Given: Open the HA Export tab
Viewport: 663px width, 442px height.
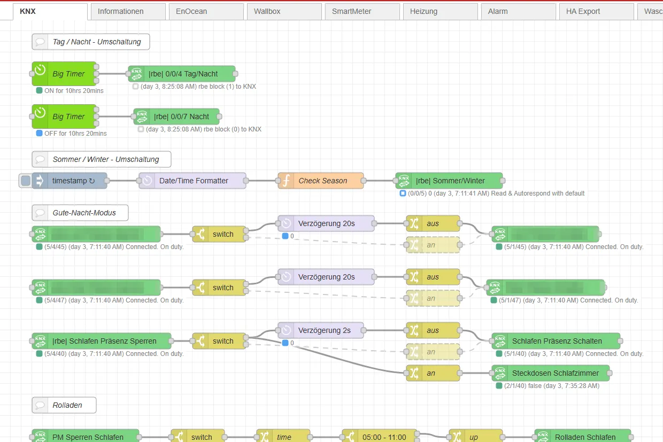Looking at the screenshot, I should 596,11.
